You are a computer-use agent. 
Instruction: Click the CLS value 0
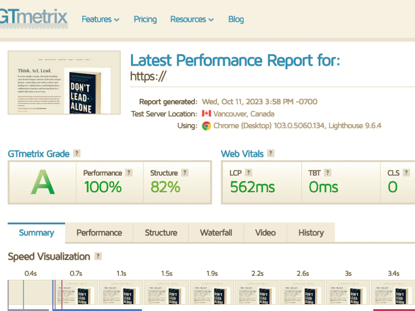[x=393, y=187]
